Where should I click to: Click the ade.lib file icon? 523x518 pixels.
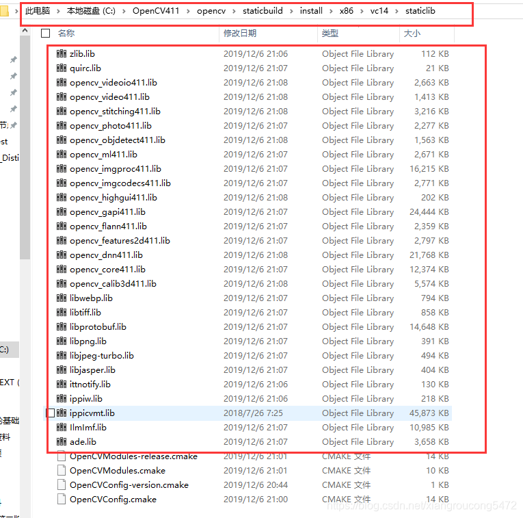coord(62,441)
